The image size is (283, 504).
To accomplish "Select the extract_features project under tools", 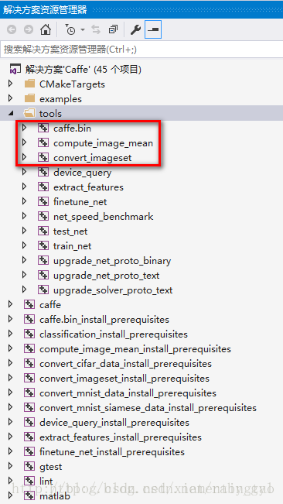I will [88, 187].
